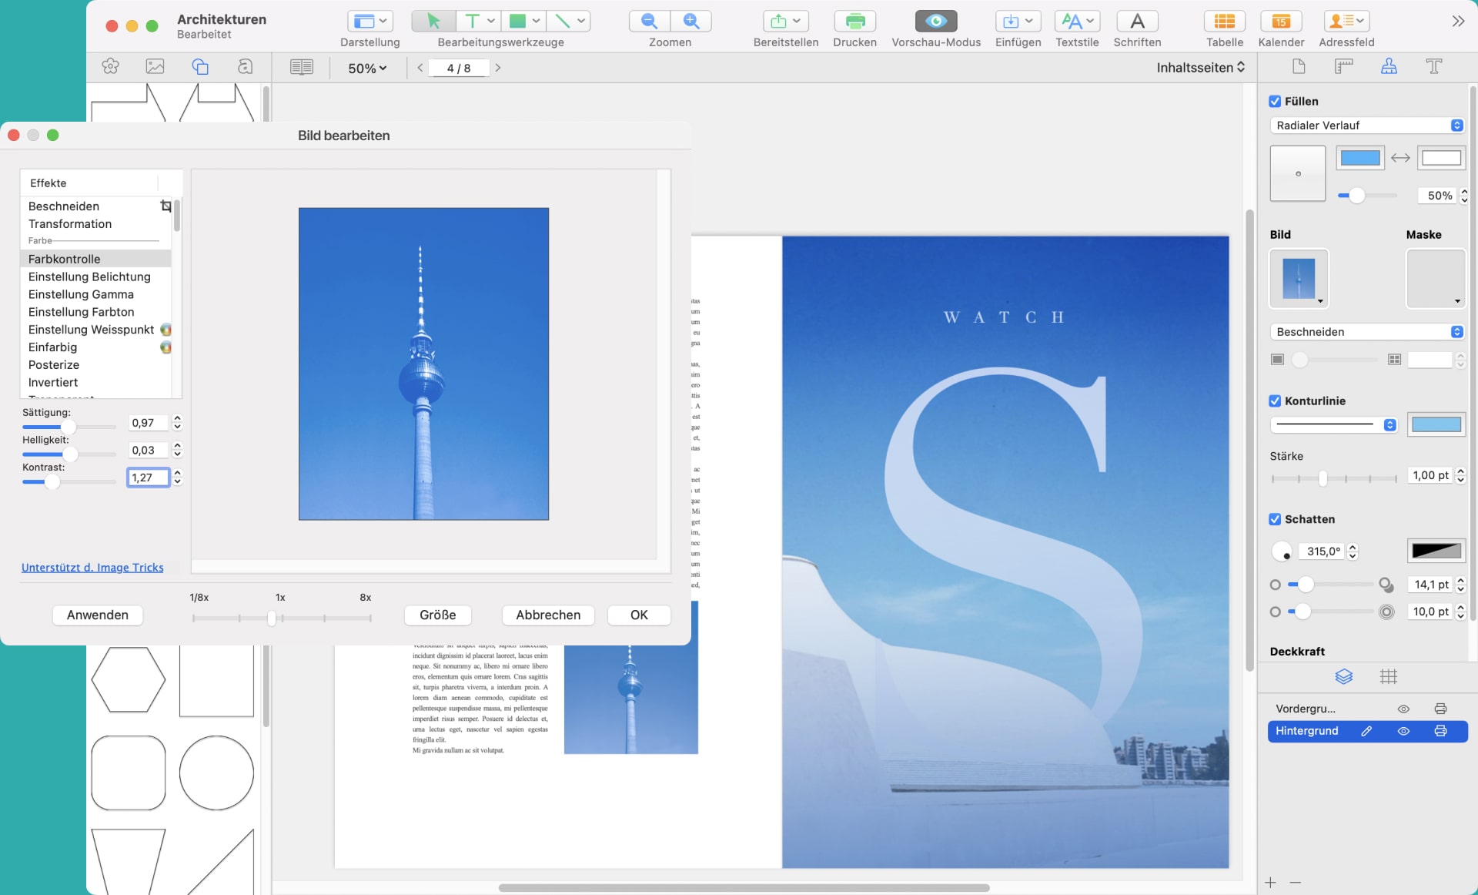Go to next page arrow
The width and height of the screenshot is (1478, 895).
[x=498, y=68]
